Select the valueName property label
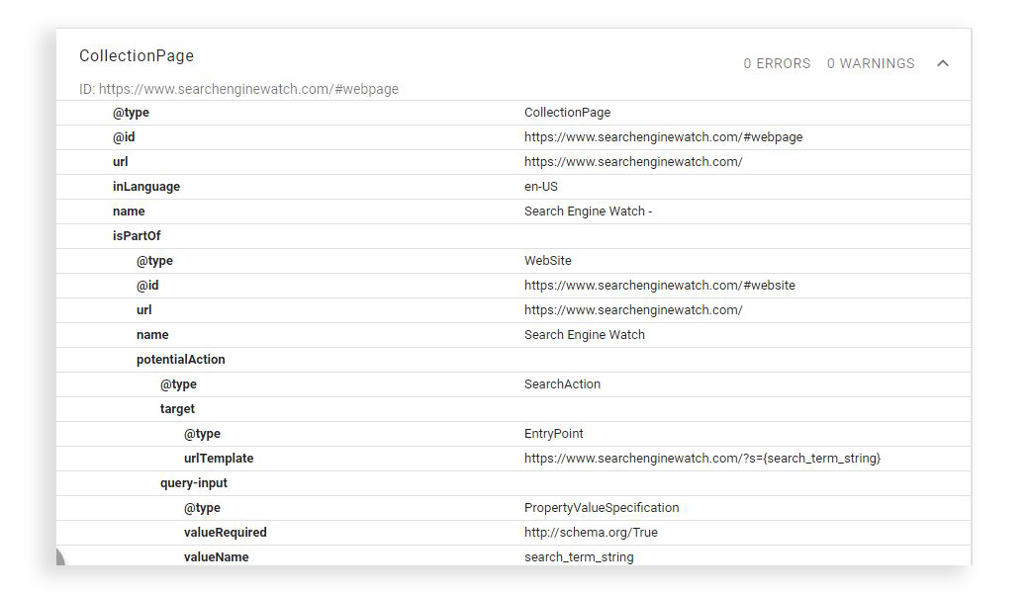The width and height of the screenshot is (1029, 593). (x=216, y=557)
